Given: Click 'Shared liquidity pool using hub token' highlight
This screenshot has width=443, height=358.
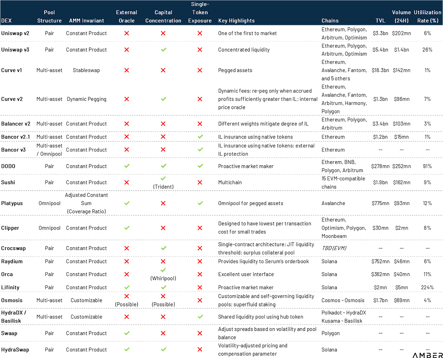Looking at the screenshot, I should pos(261,317).
